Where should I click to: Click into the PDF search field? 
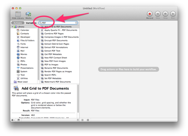click(x=58, y=23)
